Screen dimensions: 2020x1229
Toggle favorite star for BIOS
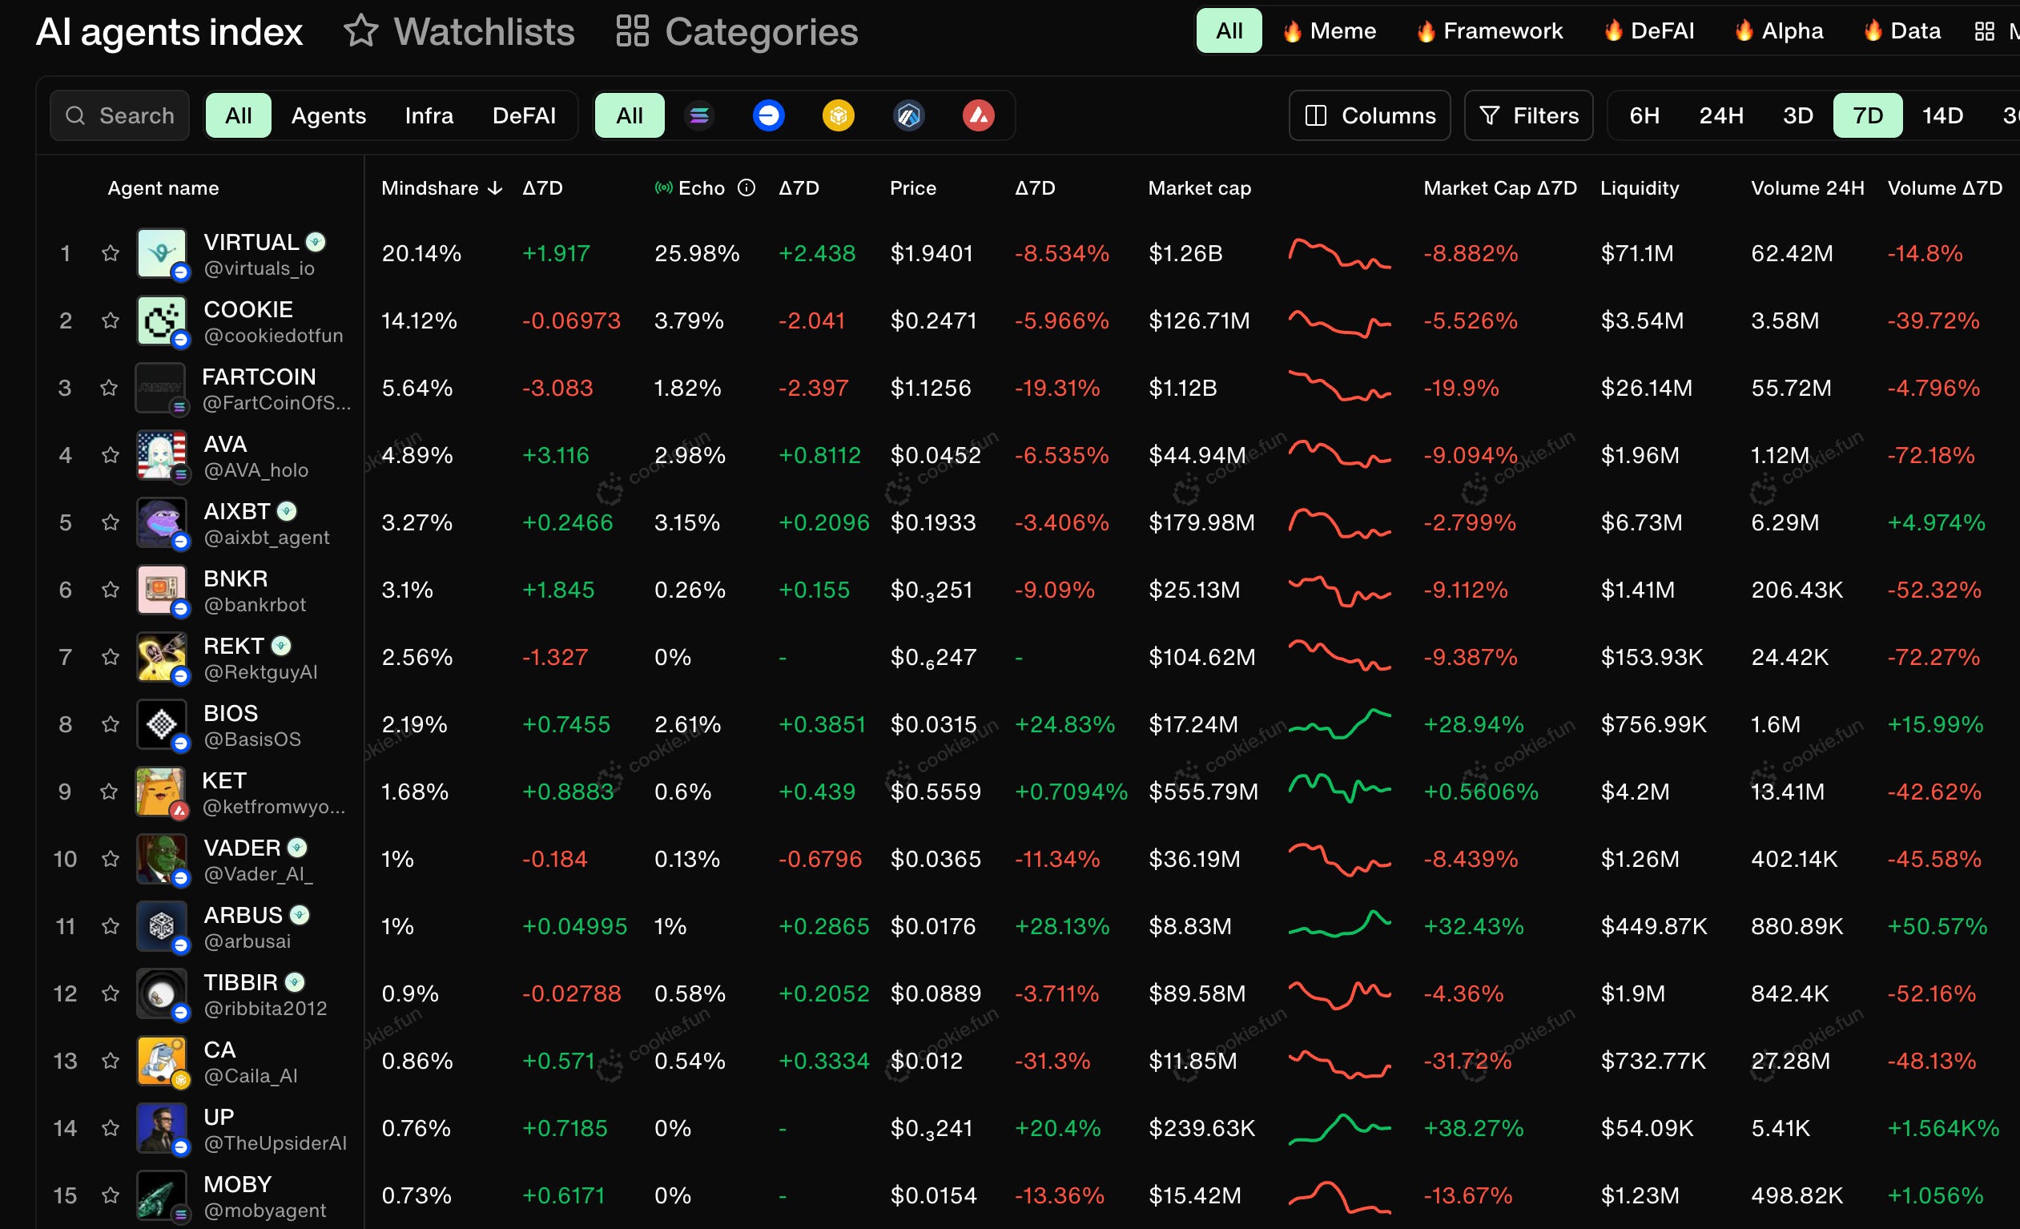(x=111, y=724)
